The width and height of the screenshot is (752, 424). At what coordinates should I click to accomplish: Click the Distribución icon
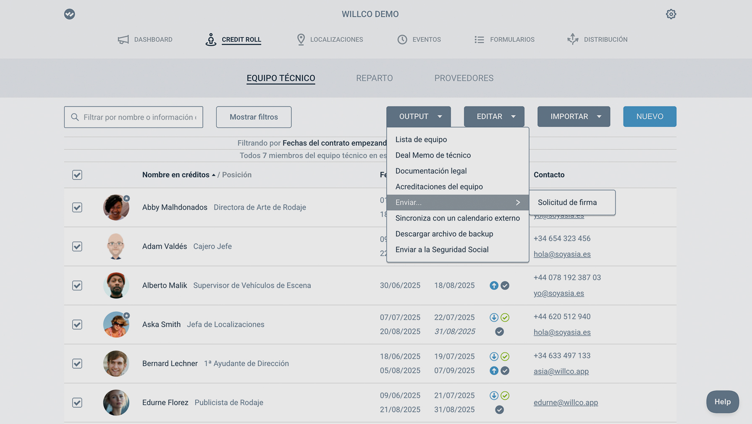tap(573, 39)
